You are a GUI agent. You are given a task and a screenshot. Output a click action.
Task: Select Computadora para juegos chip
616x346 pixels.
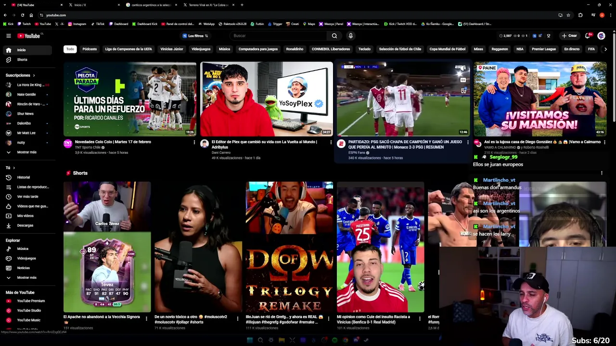(258, 49)
